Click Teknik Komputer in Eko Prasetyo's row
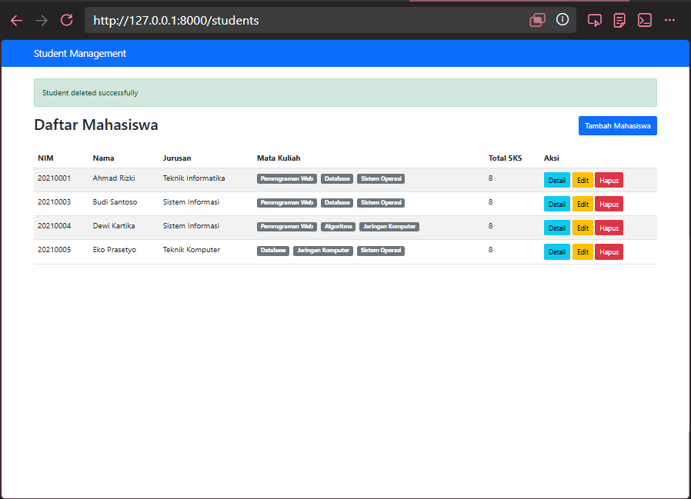 click(x=192, y=250)
